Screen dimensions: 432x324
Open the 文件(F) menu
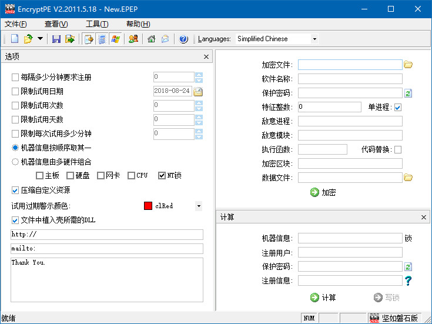tap(16, 24)
